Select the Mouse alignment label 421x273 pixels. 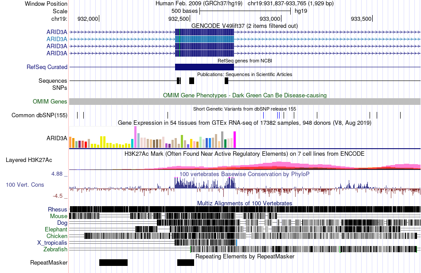(58, 216)
